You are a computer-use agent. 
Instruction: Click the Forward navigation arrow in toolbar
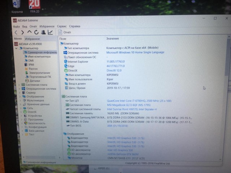tap(23, 32)
